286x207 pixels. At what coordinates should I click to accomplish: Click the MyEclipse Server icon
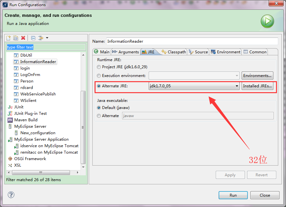(10, 126)
